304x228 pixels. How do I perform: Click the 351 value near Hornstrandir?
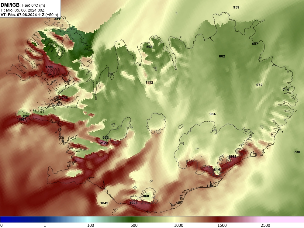(x=57, y=19)
